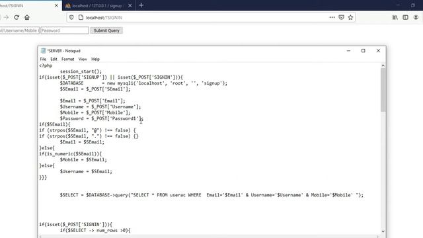The height and width of the screenshot is (238, 423).
Task: Click the $DATABASE new mysqli line
Action: (143, 83)
